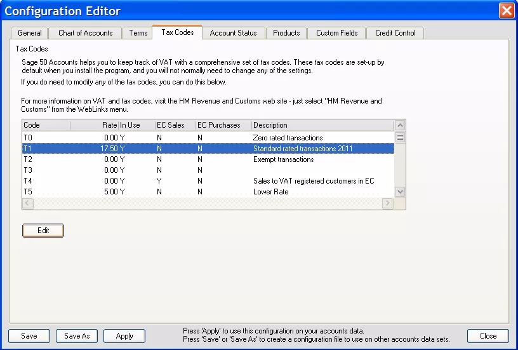Open the Account Status tab
This screenshot has height=350, width=518.
pyautogui.click(x=233, y=33)
